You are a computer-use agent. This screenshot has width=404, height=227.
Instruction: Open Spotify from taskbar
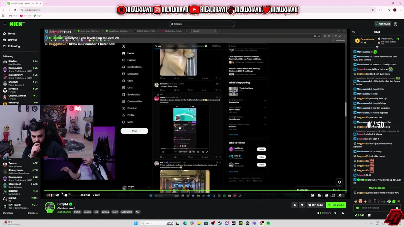tap(268, 223)
